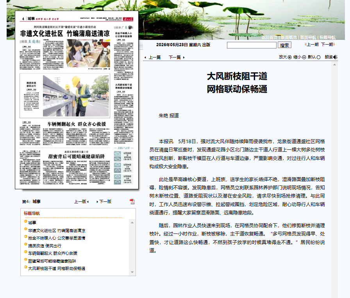
Task: Click 默认 text to reset font
Action: click(312, 57)
